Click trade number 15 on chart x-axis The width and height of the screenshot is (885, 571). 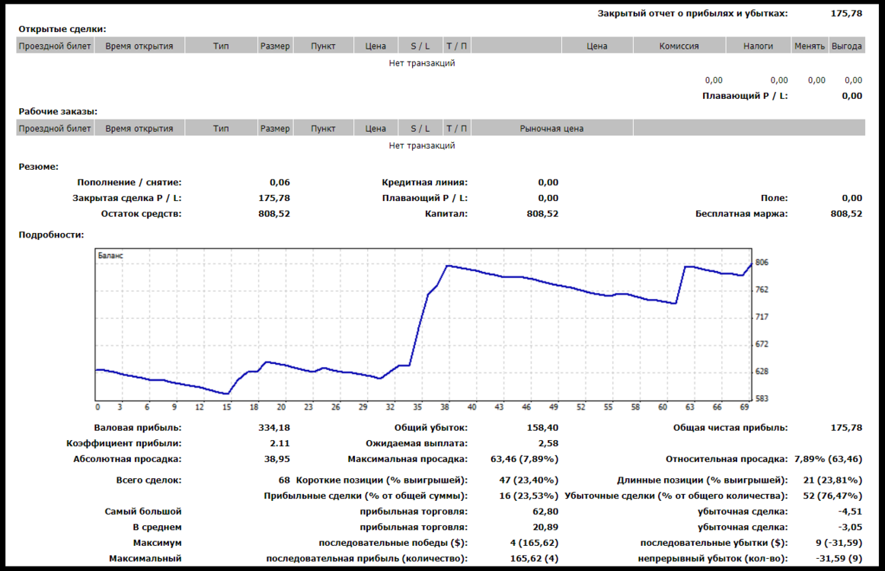click(226, 407)
